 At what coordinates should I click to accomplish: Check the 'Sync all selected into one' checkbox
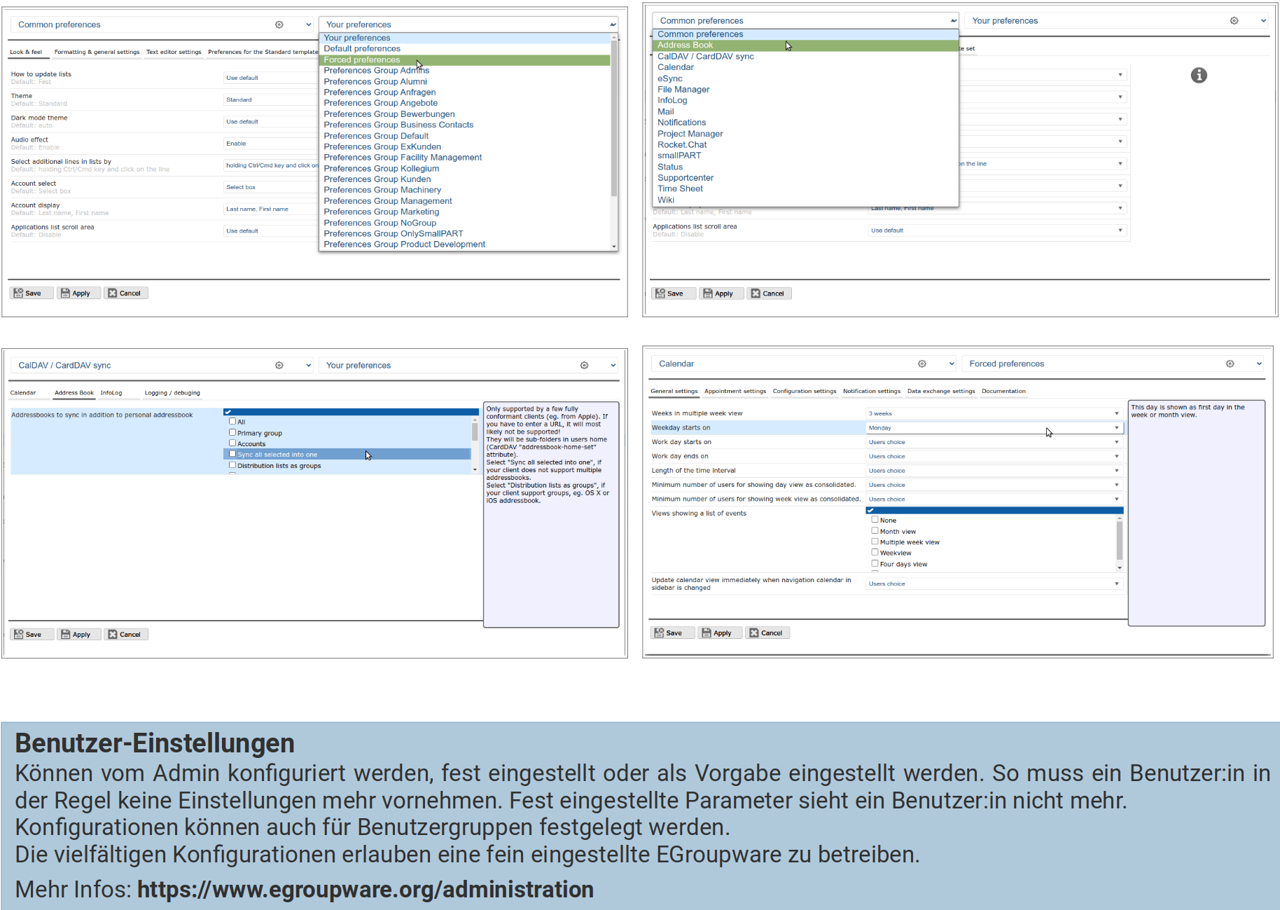[x=232, y=454]
